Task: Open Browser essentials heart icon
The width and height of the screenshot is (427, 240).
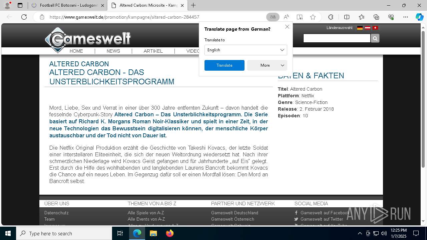Action: pos(391,17)
